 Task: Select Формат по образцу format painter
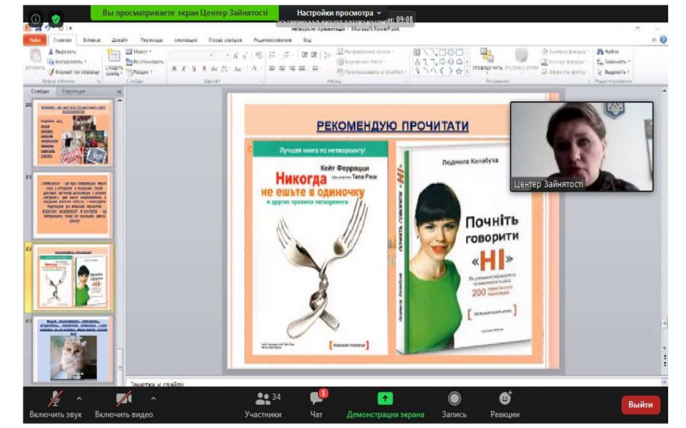point(74,72)
